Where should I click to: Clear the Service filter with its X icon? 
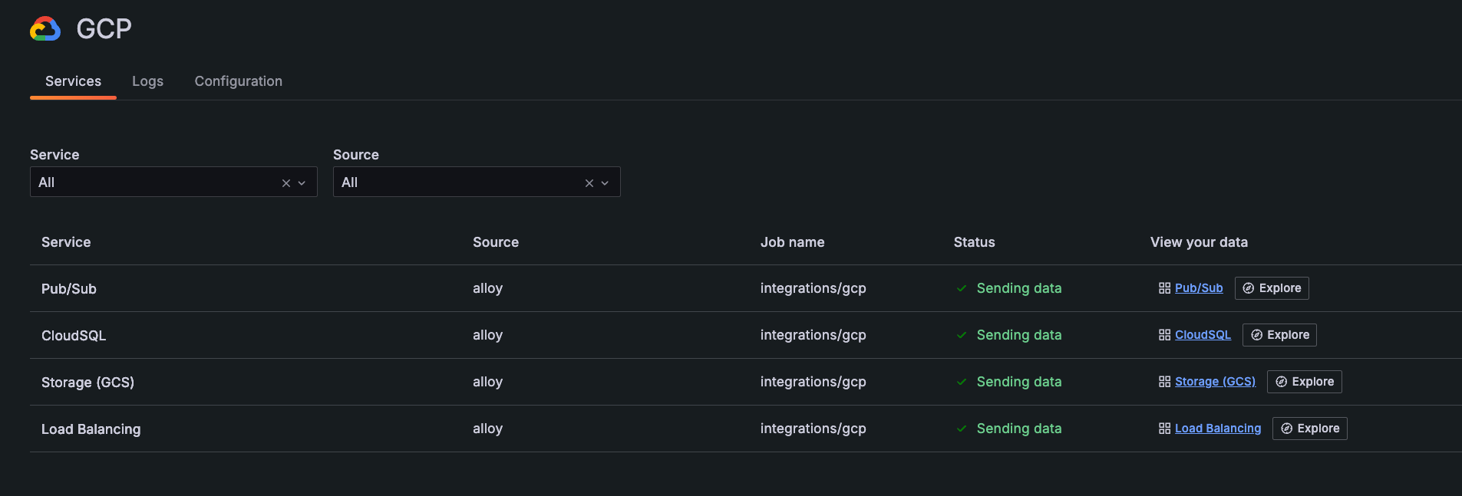click(286, 183)
